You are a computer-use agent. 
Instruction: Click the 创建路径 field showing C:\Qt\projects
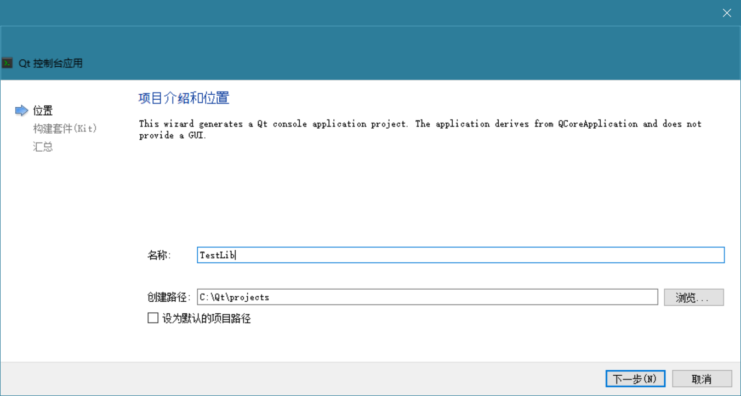tap(428, 297)
